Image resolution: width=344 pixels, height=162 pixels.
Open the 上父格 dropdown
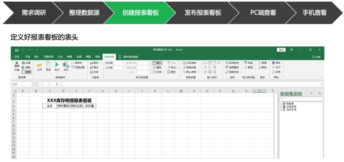coord(122,67)
